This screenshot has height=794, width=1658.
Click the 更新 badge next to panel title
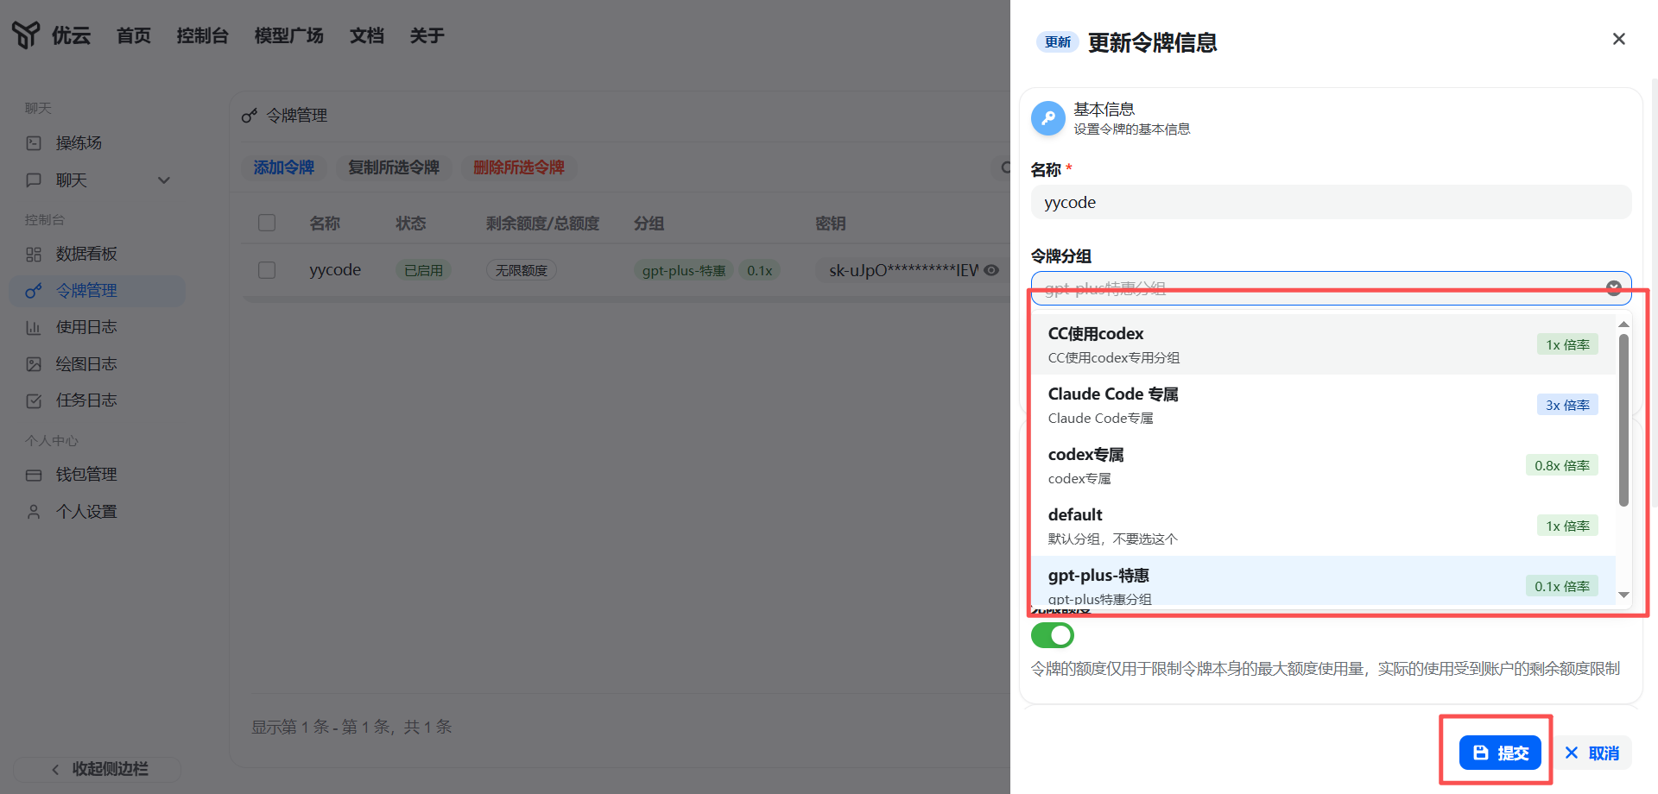click(x=1058, y=41)
